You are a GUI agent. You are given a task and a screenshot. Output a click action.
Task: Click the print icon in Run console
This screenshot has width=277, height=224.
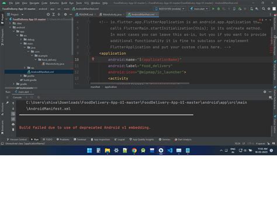tap(13, 124)
